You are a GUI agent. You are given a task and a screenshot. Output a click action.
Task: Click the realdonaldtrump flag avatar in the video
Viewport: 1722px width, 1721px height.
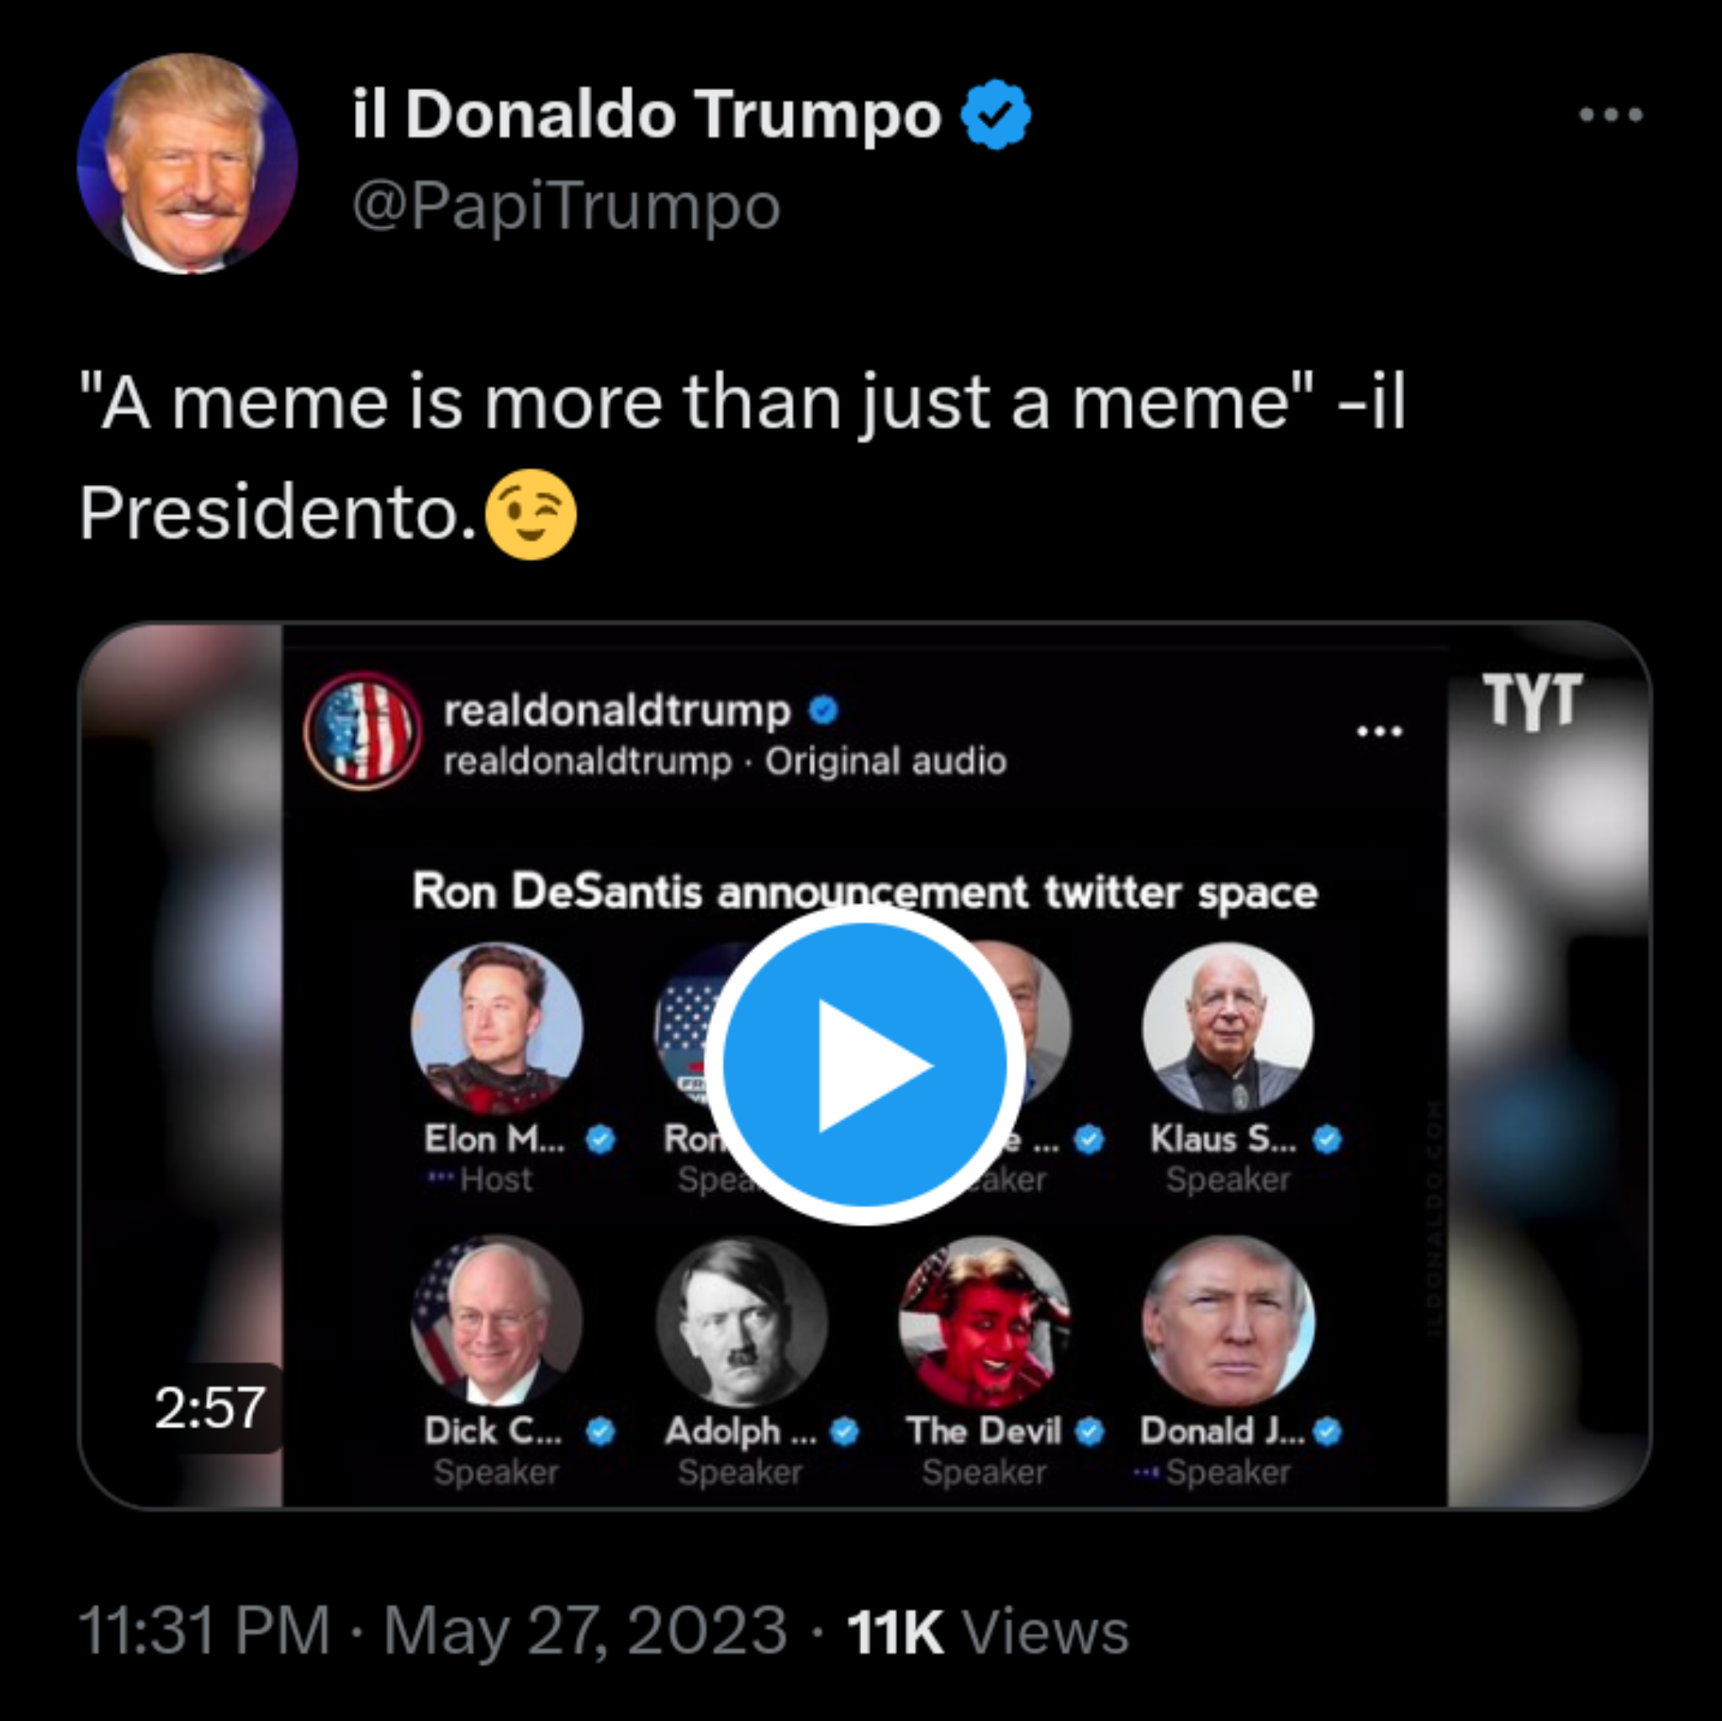pyautogui.click(x=362, y=731)
